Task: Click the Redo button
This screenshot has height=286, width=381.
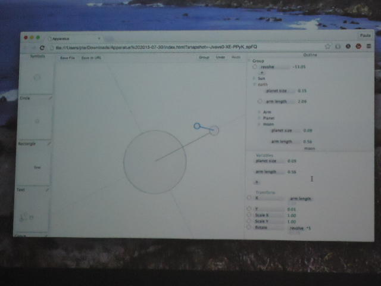Action: [236, 57]
